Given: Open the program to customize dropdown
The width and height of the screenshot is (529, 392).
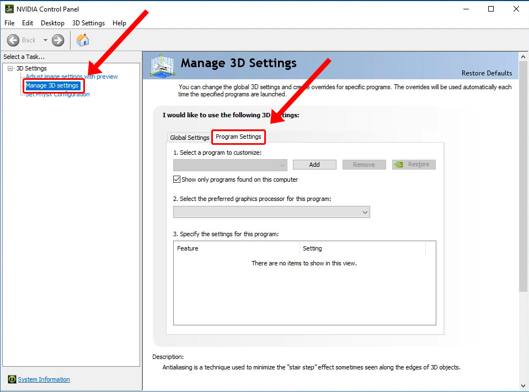Looking at the screenshot, I should [x=230, y=165].
